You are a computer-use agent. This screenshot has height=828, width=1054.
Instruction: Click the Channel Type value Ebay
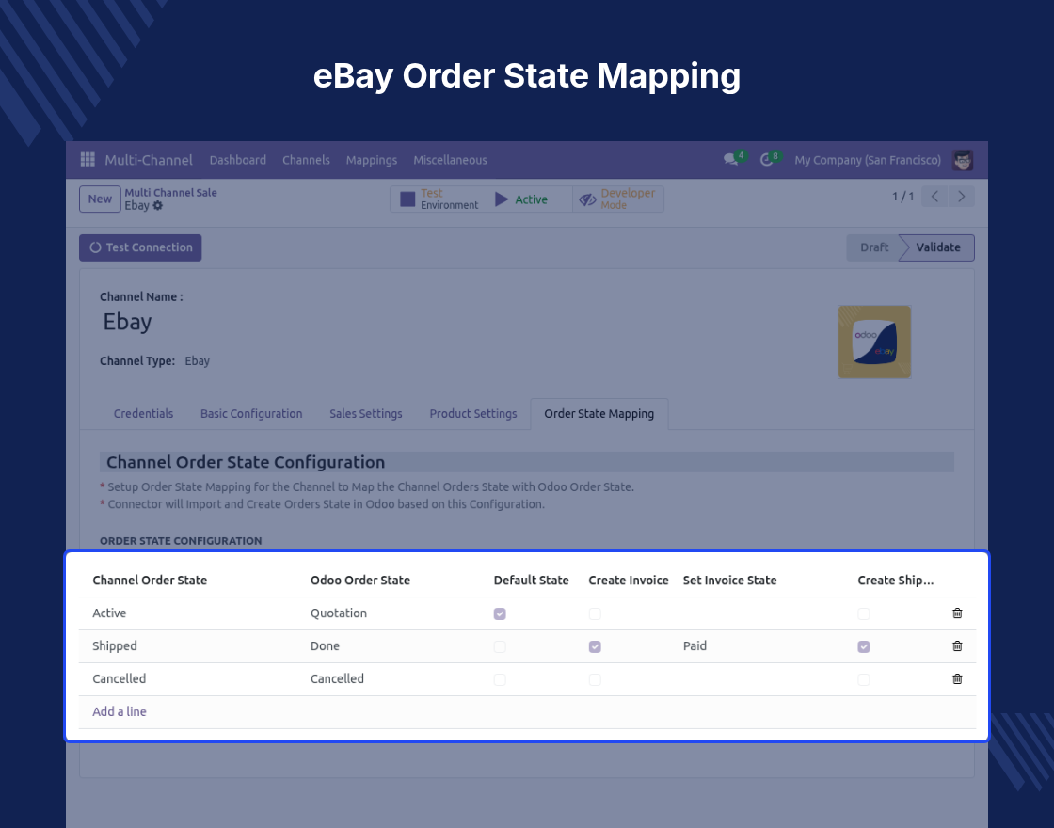point(197,361)
